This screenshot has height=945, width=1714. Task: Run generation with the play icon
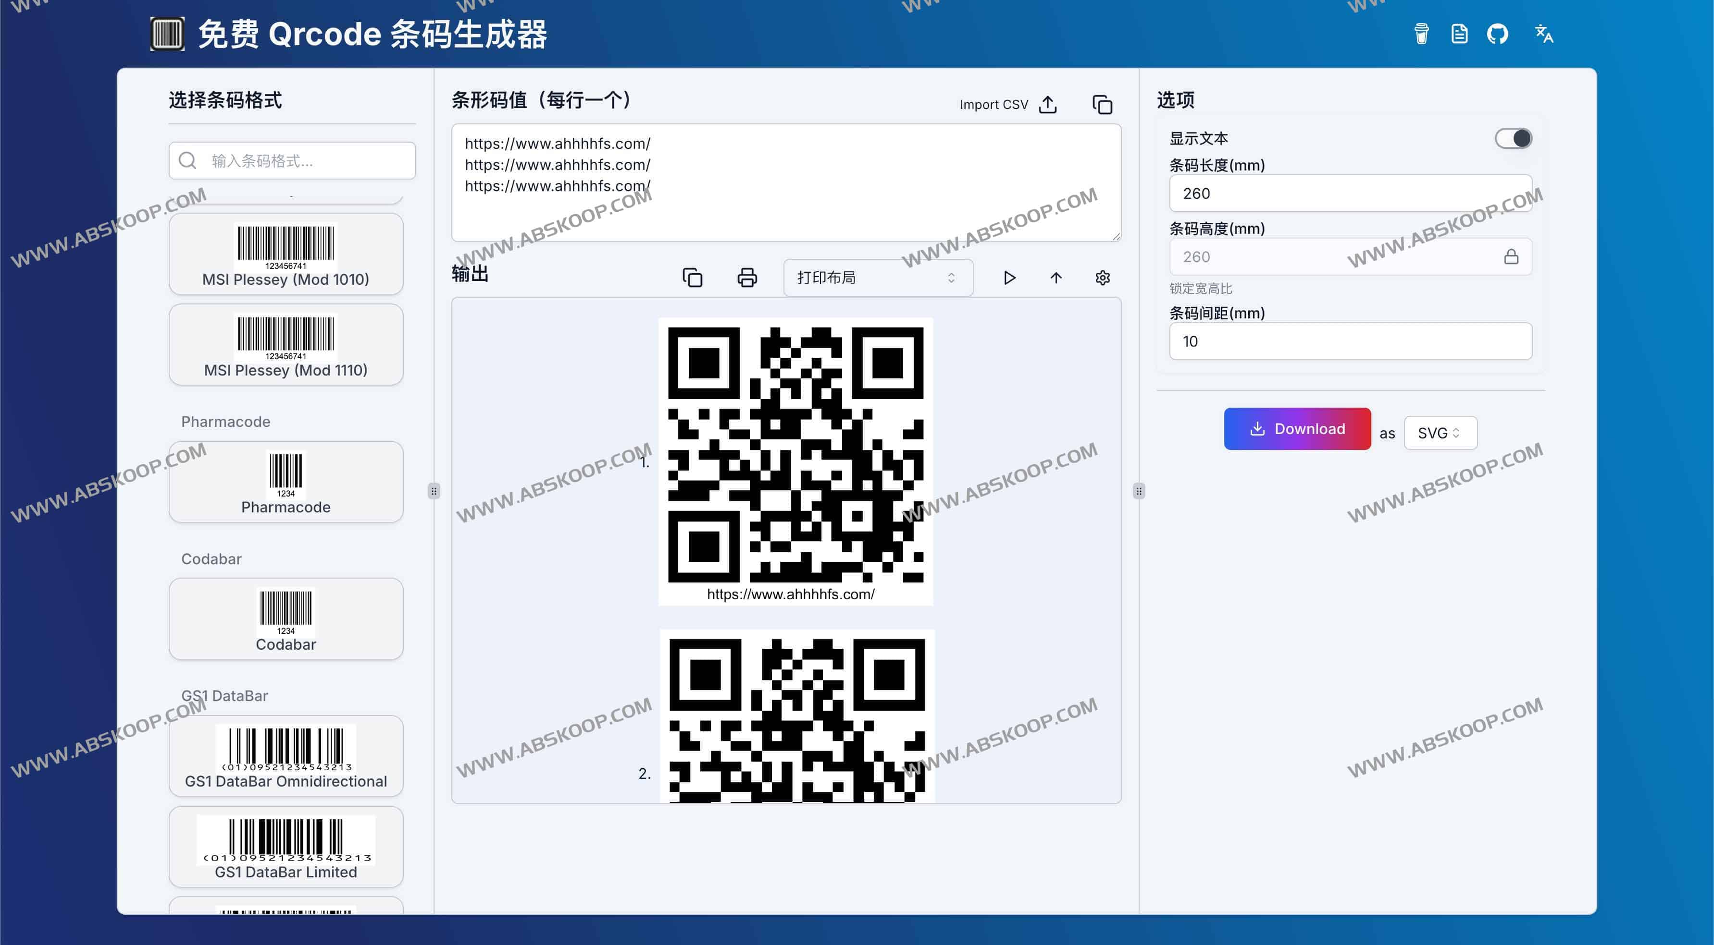click(x=1010, y=278)
